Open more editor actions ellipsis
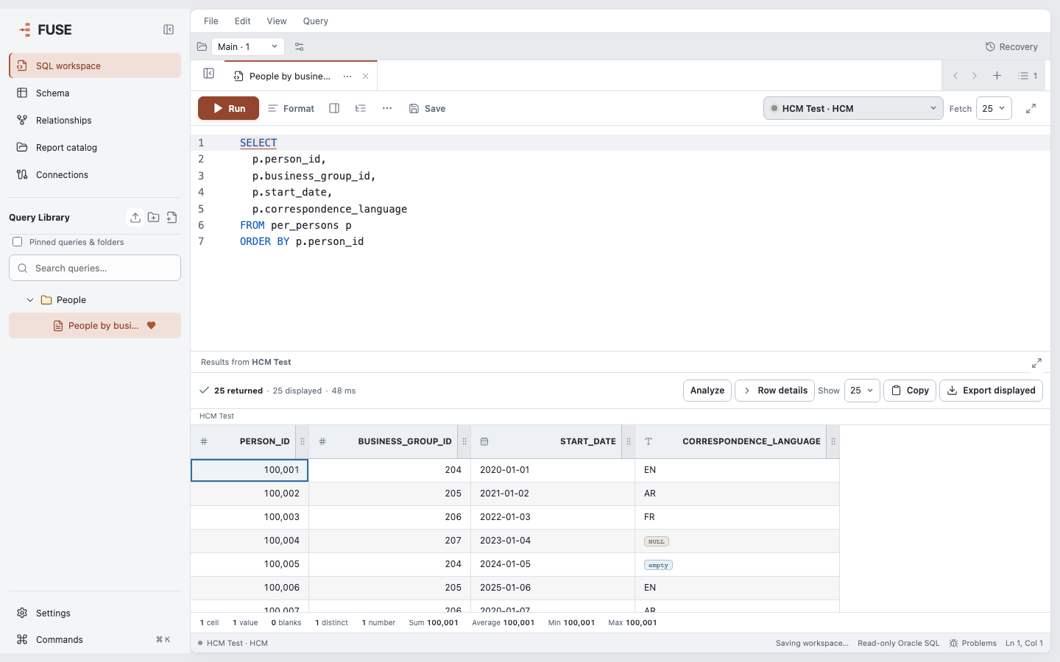 click(387, 108)
